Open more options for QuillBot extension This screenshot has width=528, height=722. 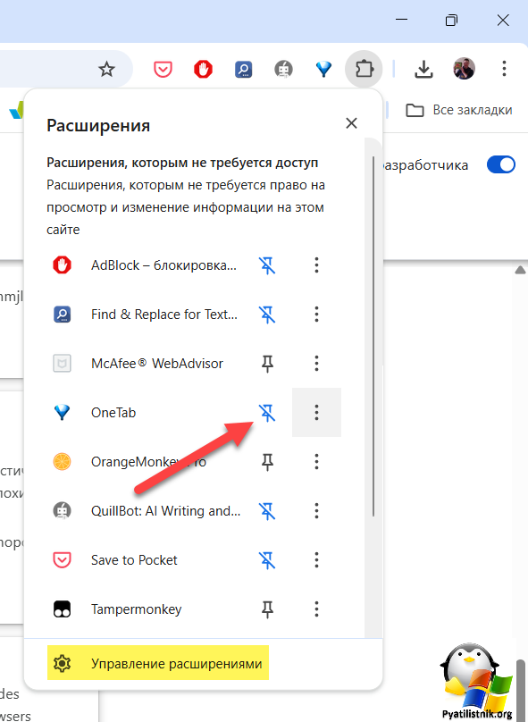point(316,510)
